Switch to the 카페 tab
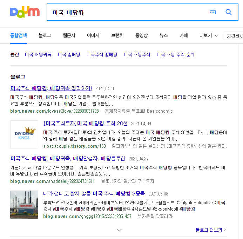The height and width of the screenshot is (239, 243). (184, 35)
